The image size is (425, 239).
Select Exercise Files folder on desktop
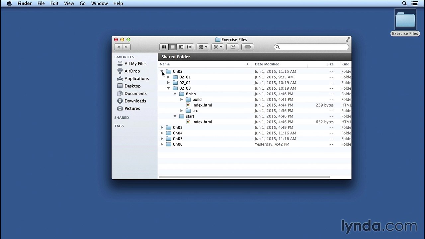[405, 23]
